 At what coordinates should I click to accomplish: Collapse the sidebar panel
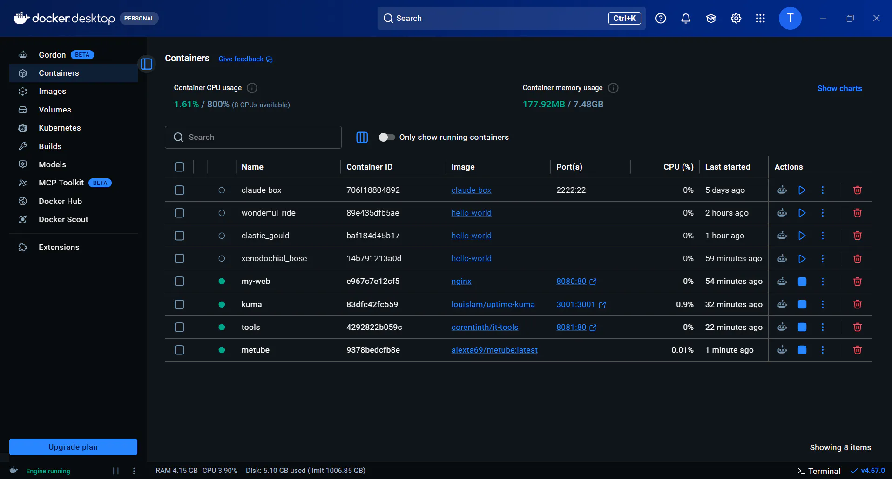coord(147,64)
